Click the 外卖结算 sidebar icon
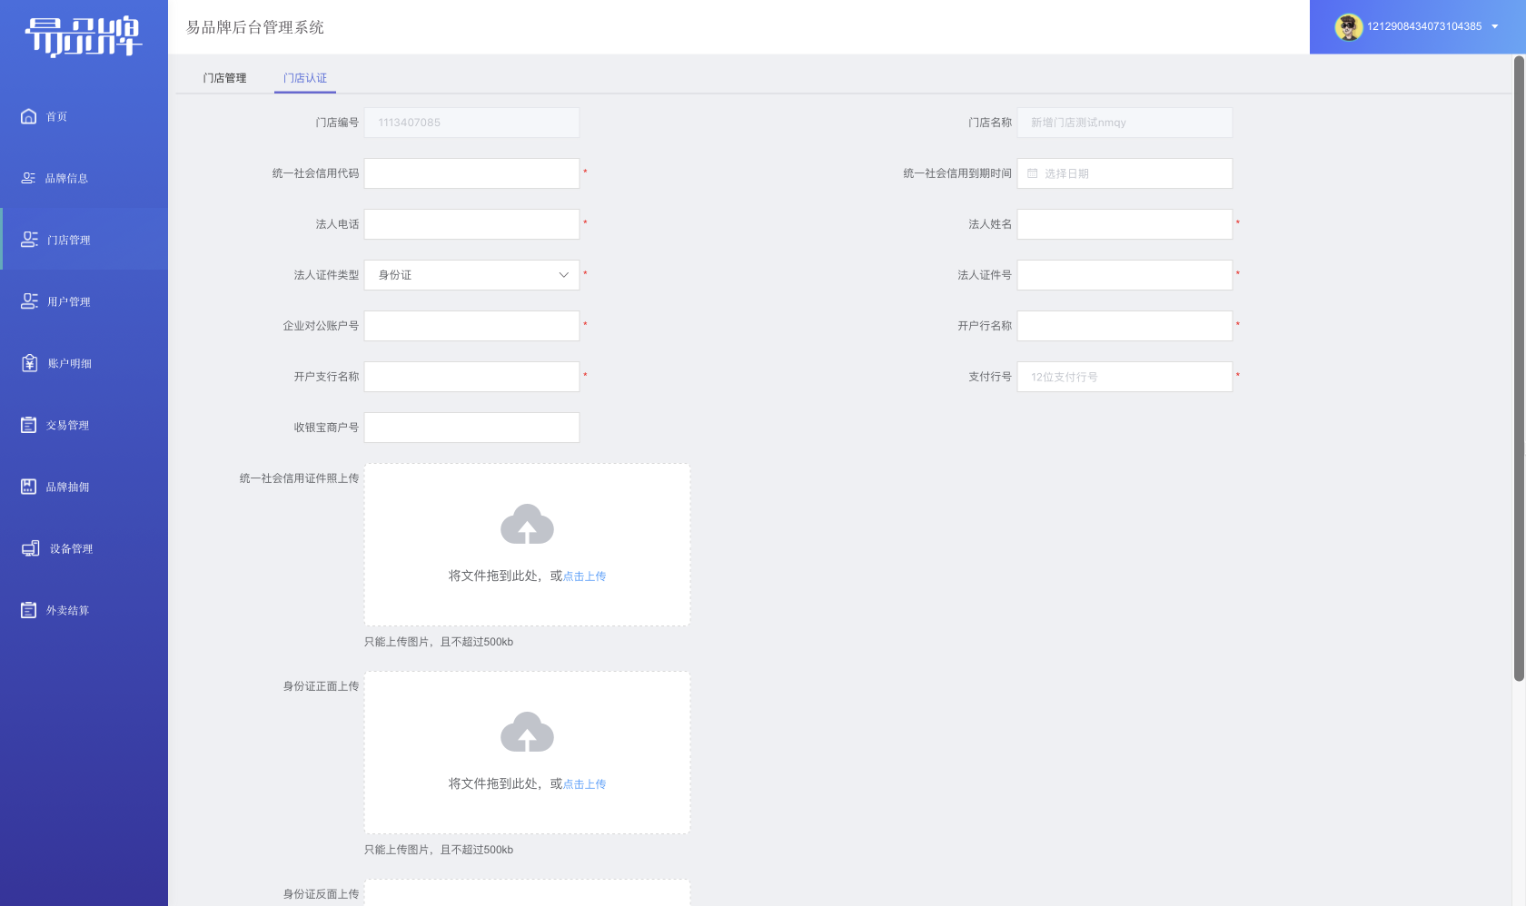This screenshot has height=906, width=1526. point(29,610)
